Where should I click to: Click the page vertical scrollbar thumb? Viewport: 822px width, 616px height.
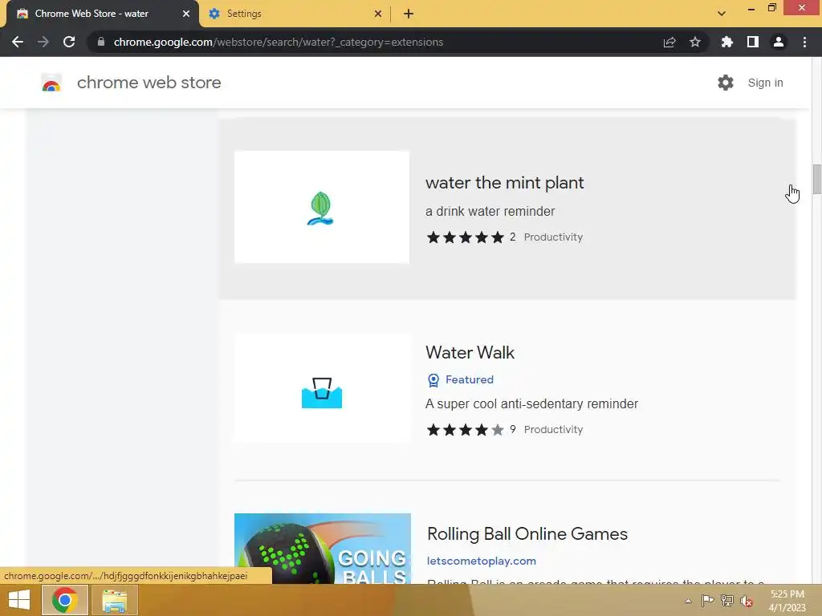(x=816, y=179)
